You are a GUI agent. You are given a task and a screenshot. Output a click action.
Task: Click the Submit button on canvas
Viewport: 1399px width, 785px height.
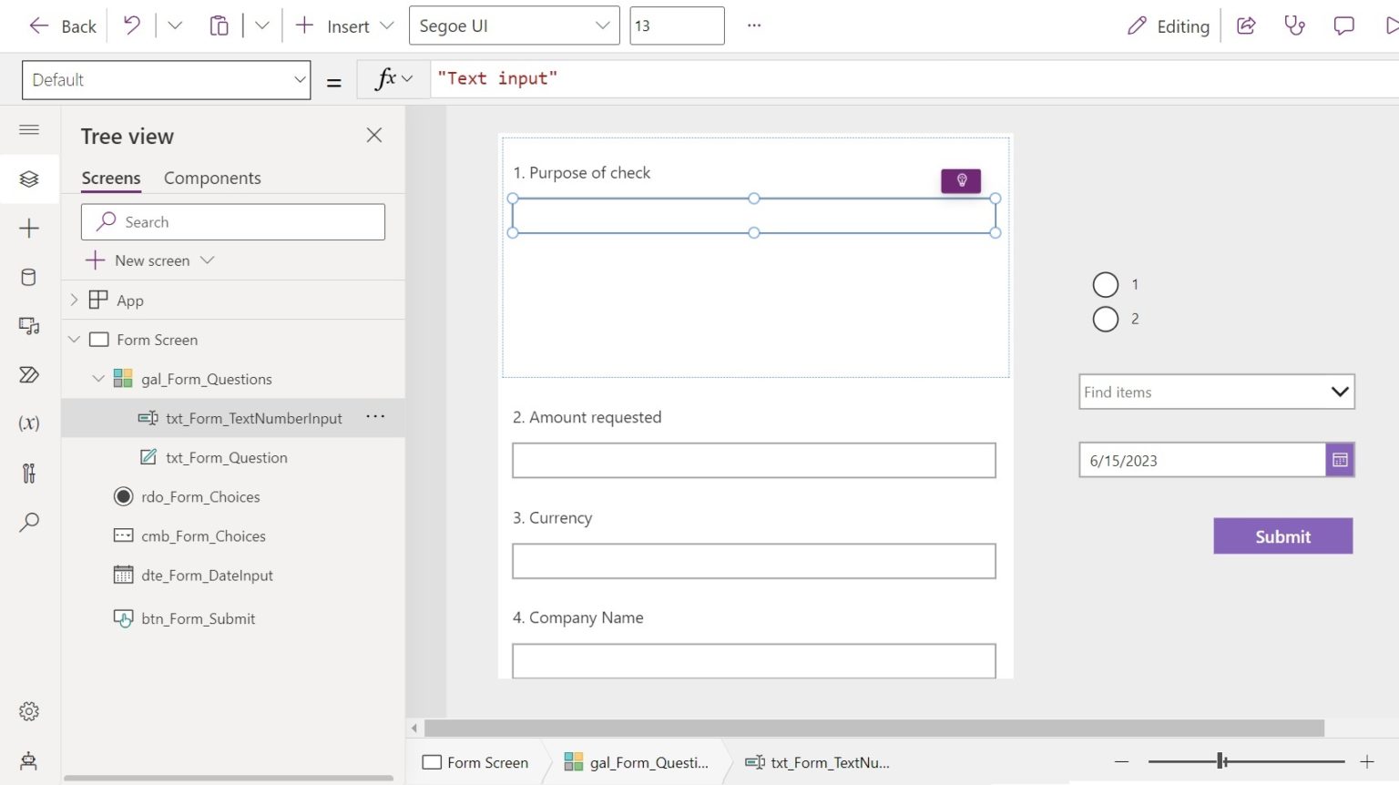point(1282,536)
